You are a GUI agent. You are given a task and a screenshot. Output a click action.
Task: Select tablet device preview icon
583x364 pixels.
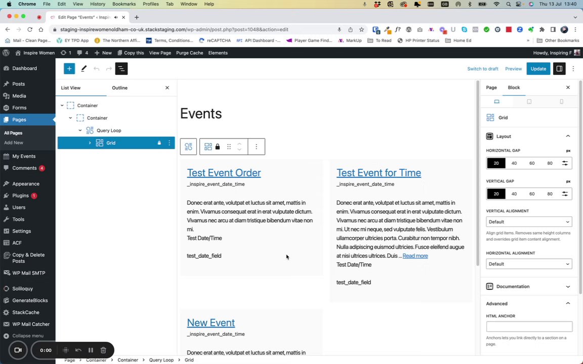529,102
